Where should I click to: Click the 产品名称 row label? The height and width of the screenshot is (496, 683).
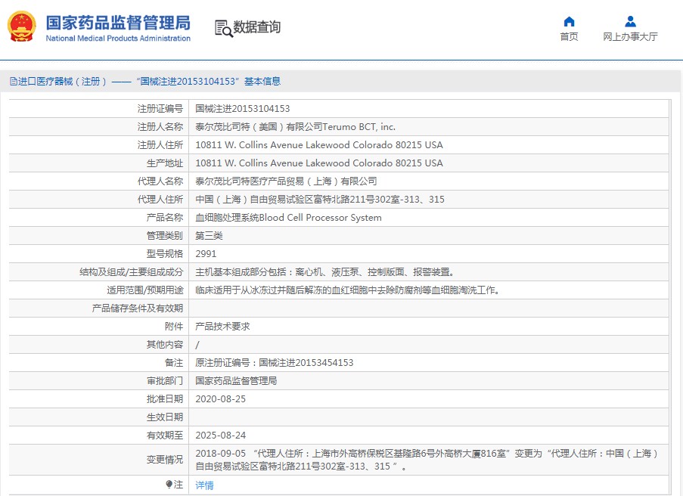click(165, 218)
